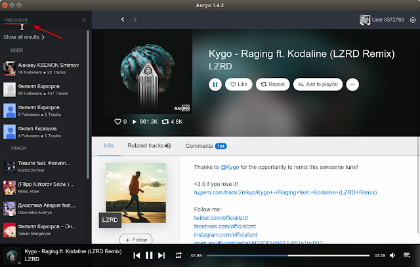Pause playback in the bottom player bar

click(149, 255)
